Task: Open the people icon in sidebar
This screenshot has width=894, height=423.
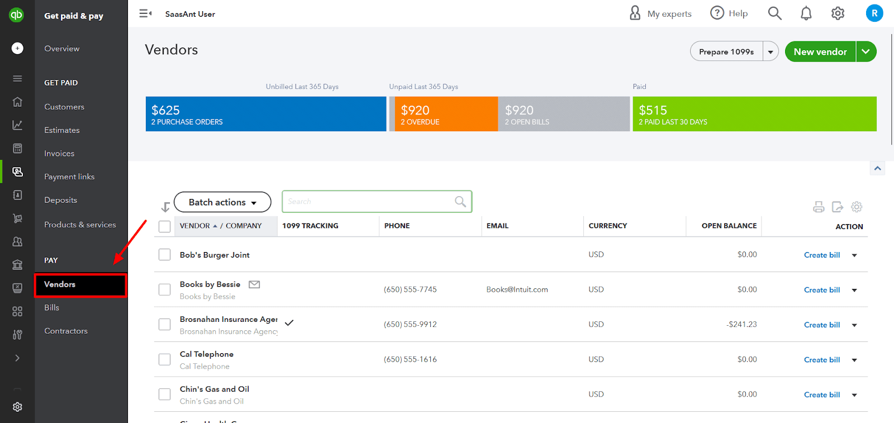Action: [x=17, y=242]
